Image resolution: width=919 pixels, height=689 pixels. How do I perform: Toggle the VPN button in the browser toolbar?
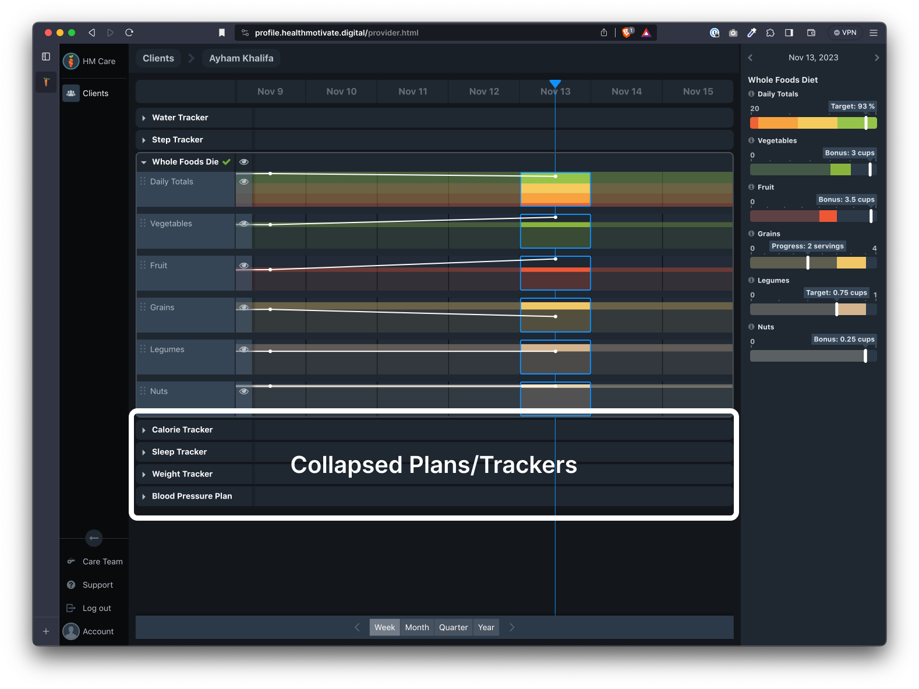point(845,33)
